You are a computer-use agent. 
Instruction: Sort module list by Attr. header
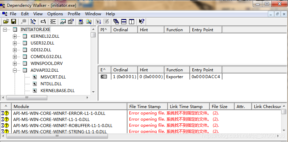tap(243, 106)
